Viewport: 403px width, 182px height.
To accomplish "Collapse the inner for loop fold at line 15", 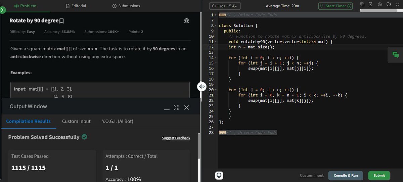I will 216,63.
